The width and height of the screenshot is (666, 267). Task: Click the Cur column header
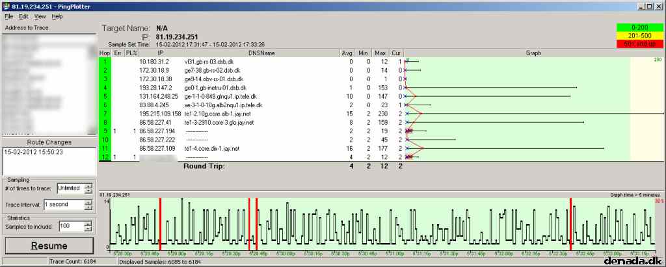(396, 53)
